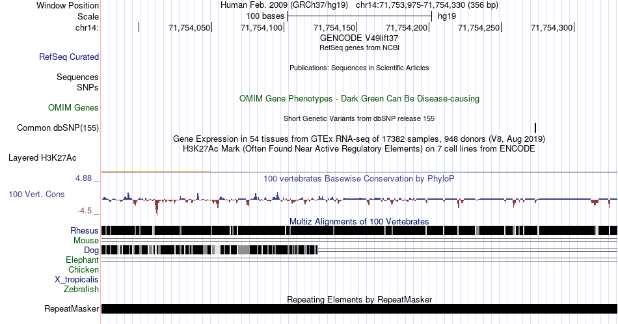The height and width of the screenshot is (324, 618).
Task: Select the Rhesus alignment row label
Action: point(85,230)
